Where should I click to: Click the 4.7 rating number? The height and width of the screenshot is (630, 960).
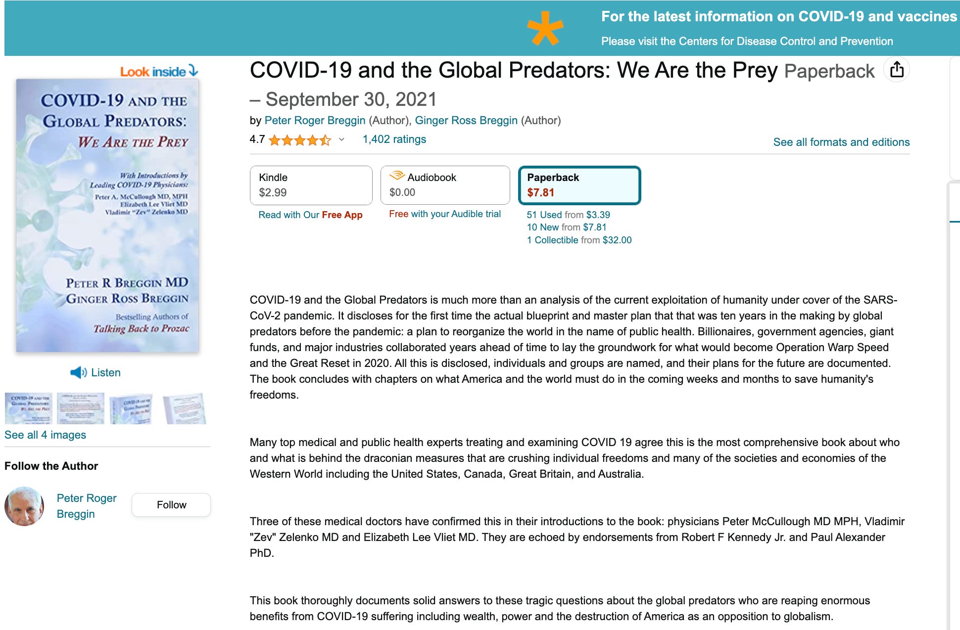point(257,139)
